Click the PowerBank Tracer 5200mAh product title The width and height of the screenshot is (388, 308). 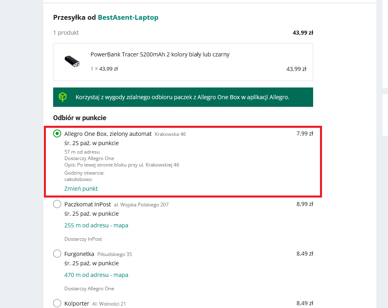pyautogui.click(x=160, y=54)
